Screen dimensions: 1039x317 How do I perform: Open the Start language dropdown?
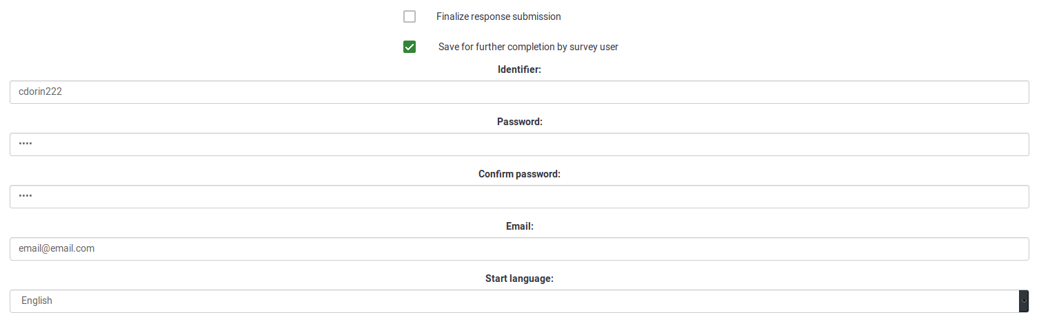click(x=514, y=301)
